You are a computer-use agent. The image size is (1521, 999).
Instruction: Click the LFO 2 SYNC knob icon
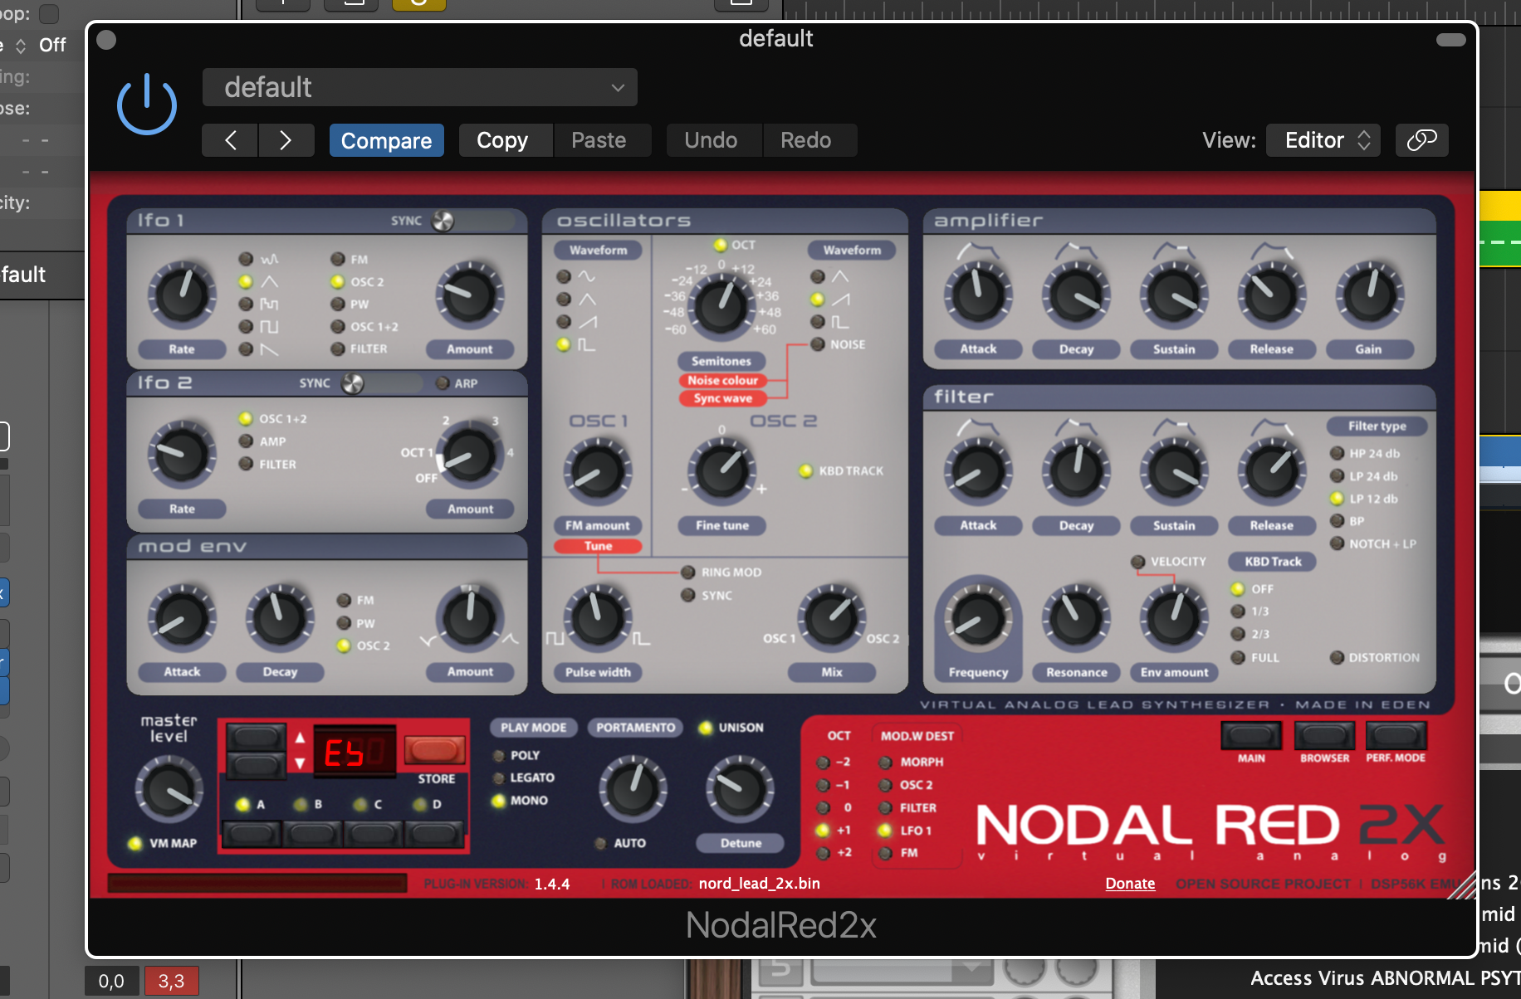pyautogui.click(x=353, y=383)
